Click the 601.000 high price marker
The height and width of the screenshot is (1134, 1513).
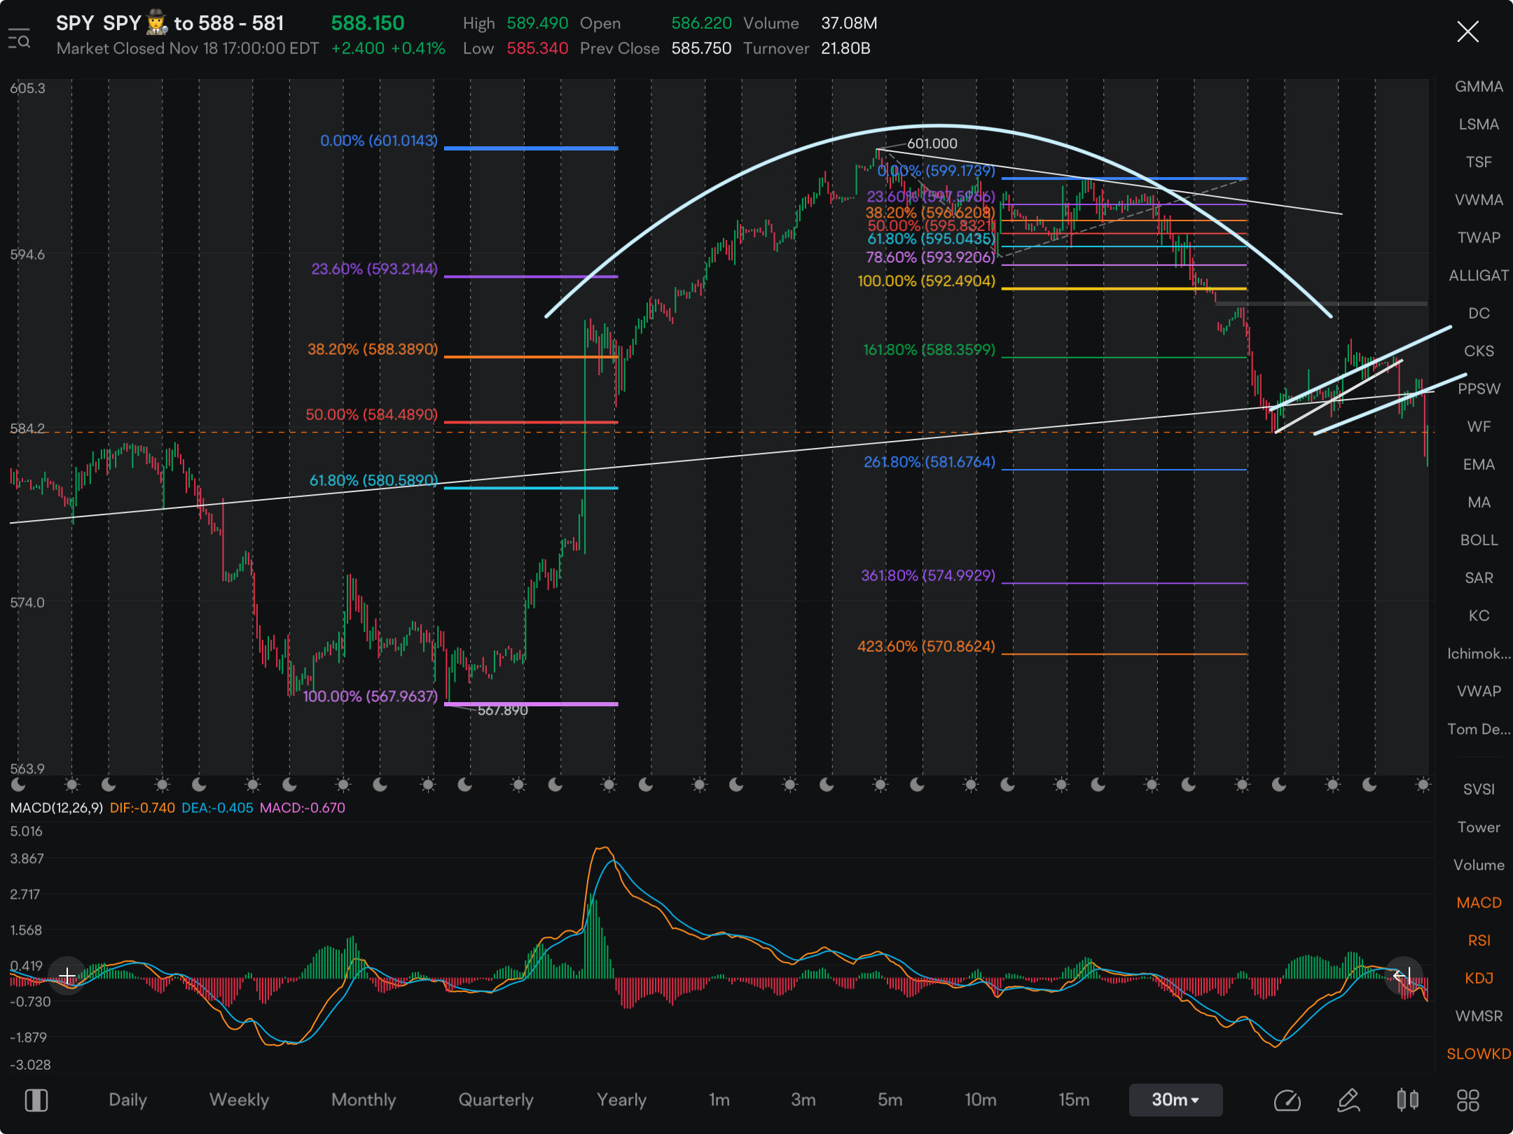click(x=932, y=143)
